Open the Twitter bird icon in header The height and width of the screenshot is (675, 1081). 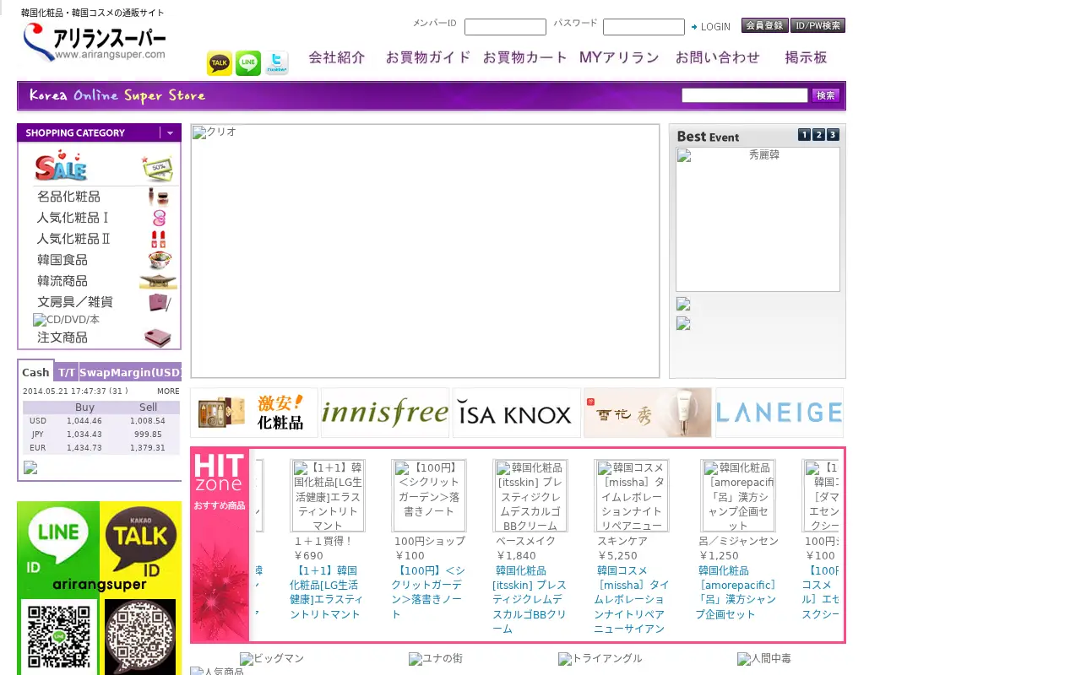(277, 63)
